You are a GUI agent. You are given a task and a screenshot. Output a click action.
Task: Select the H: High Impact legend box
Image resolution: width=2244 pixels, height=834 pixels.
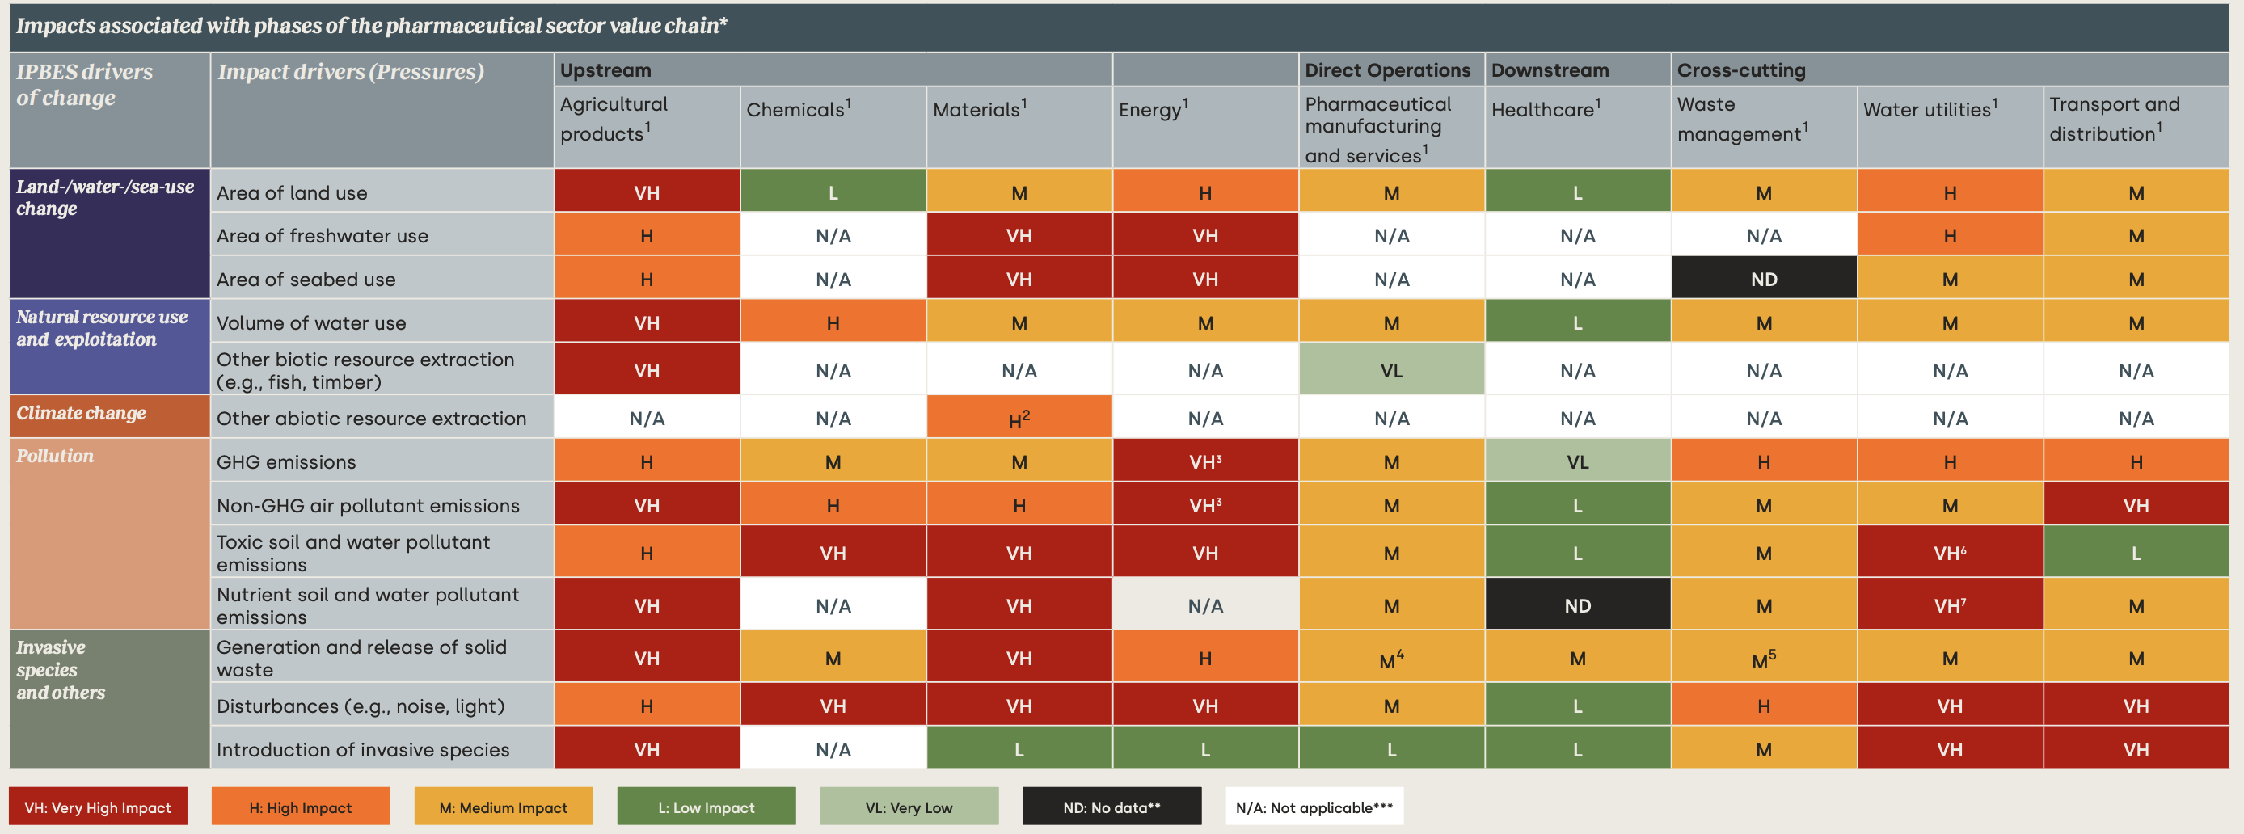(x=301, y=807)
